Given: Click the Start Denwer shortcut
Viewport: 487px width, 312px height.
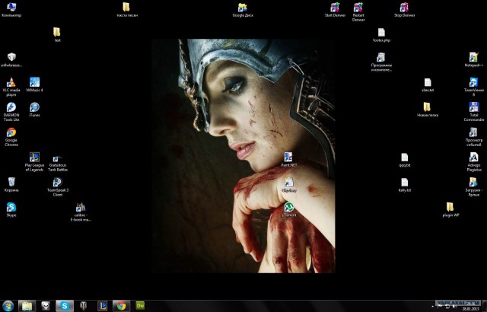Looking at the screenshot, I should (335, 8).
